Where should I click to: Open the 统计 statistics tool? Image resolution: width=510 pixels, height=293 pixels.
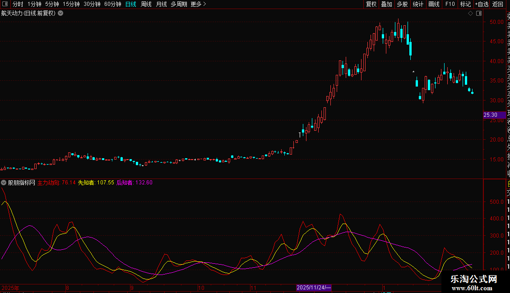418,4
